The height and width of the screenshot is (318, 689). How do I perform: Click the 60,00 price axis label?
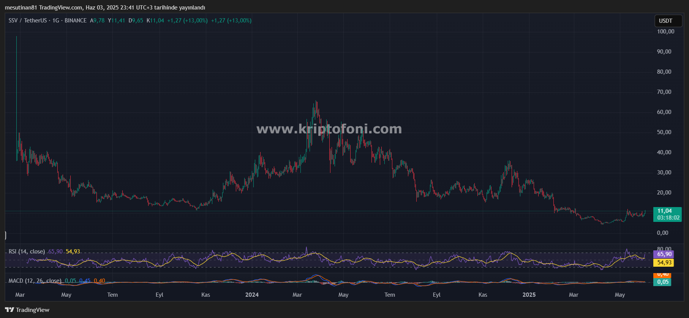click(664, 112)
